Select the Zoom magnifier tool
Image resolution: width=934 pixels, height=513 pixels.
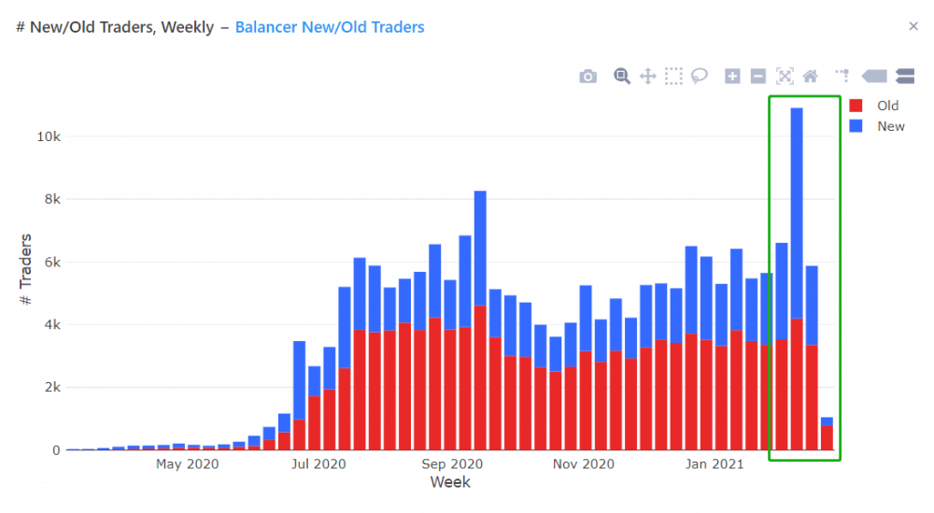[622, 77]
